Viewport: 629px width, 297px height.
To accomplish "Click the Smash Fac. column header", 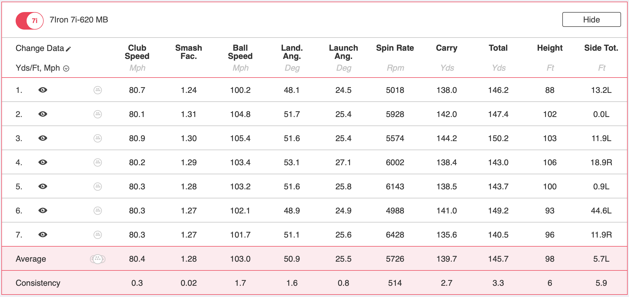I will [x=189, y=52].
